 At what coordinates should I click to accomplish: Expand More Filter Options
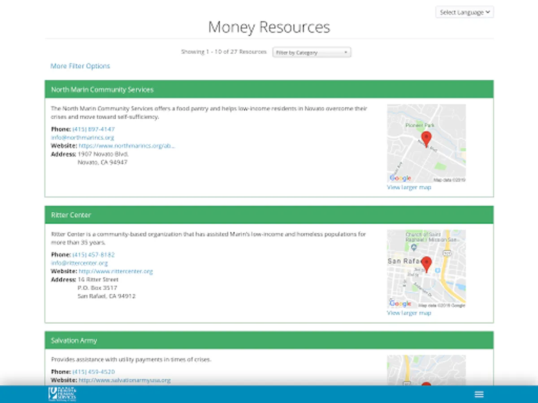point(80,66)
